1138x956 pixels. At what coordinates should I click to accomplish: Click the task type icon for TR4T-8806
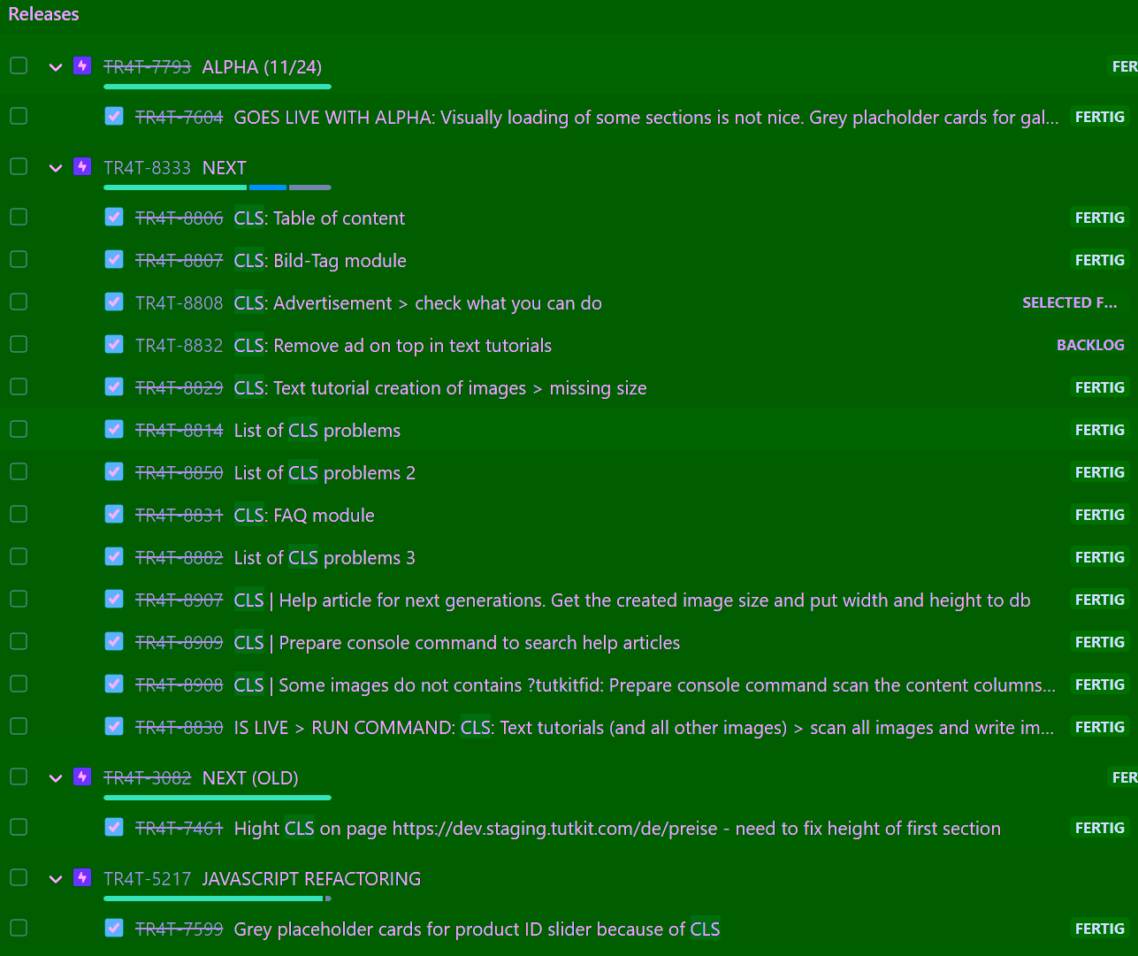[114, 216]
